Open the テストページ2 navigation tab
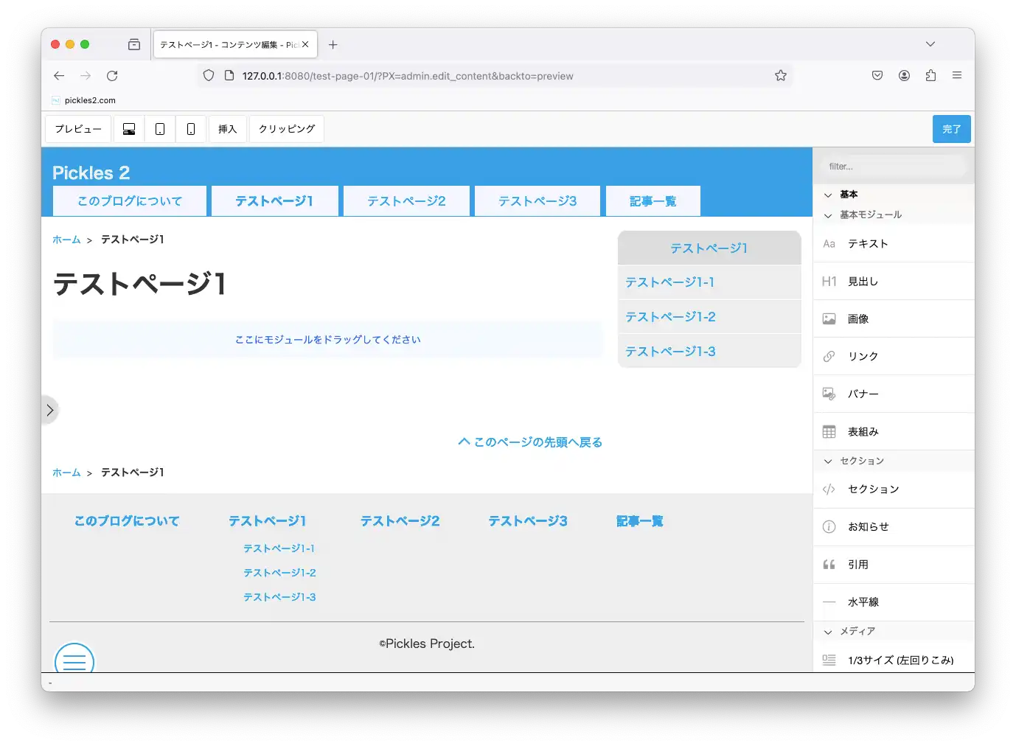1016x746 pixels. (x=406, y=201)
